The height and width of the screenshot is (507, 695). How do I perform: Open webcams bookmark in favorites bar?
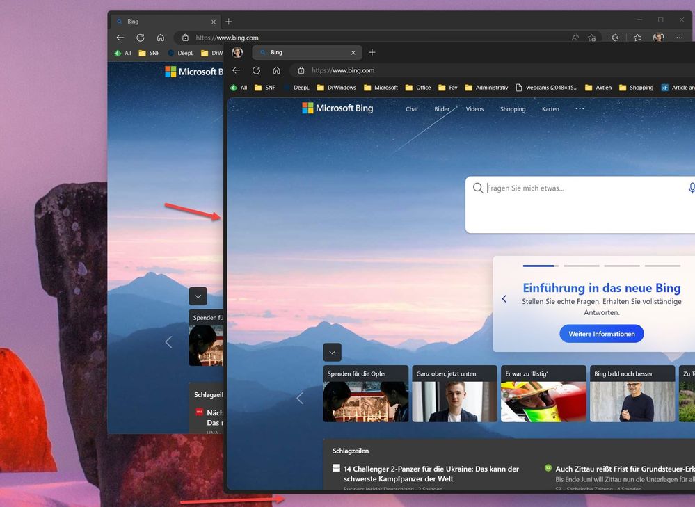click(x=547, y=88)
